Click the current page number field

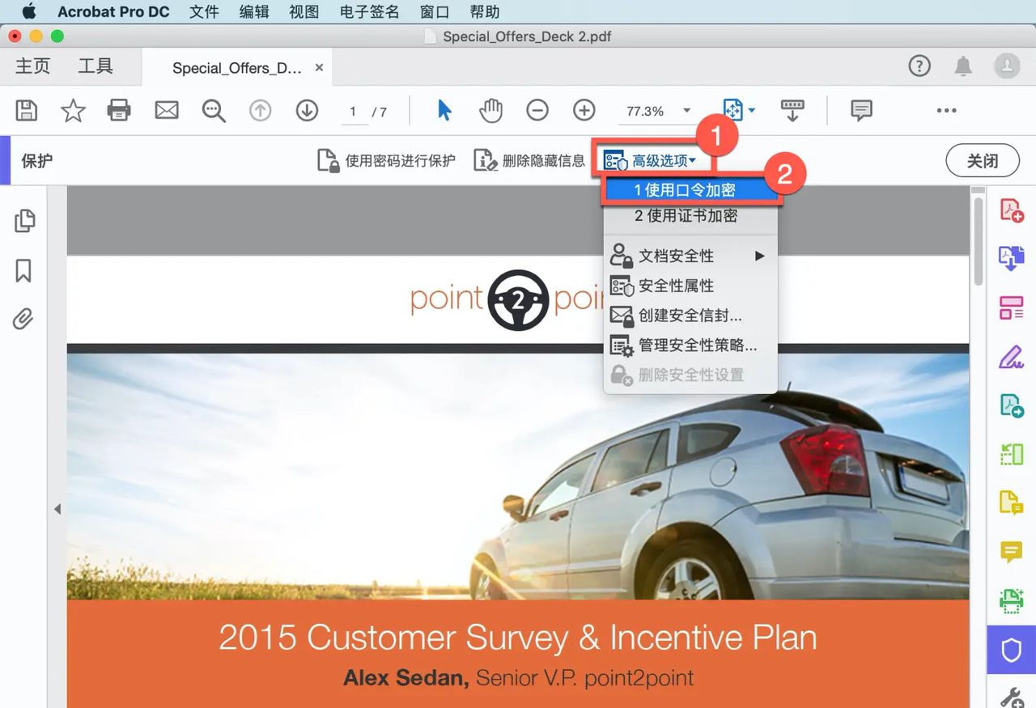click(x=354, y=112)
